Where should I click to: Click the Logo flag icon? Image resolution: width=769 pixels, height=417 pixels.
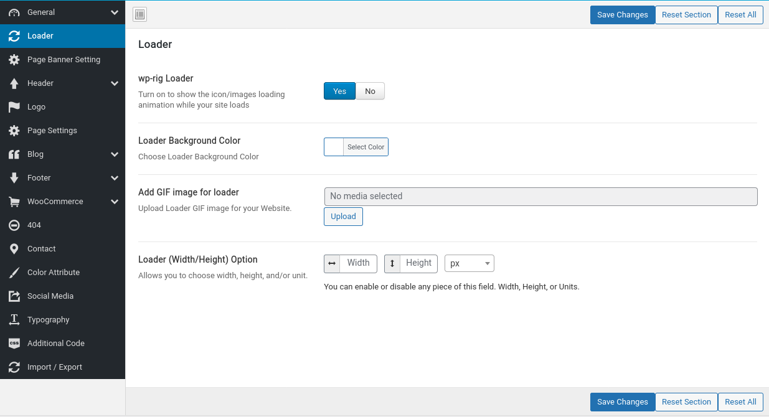click(14, 107)
